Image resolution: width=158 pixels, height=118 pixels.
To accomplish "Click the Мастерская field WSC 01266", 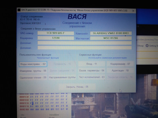I will (111, 38).
